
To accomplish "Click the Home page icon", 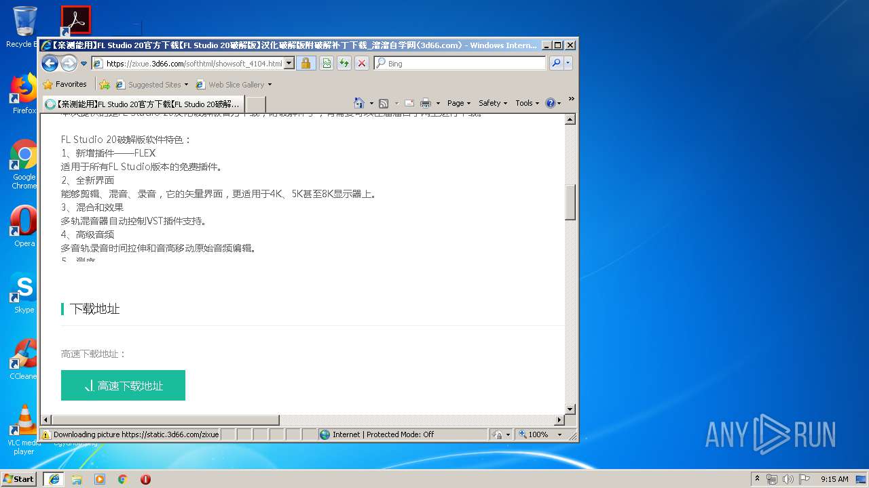I will (359, 103).
